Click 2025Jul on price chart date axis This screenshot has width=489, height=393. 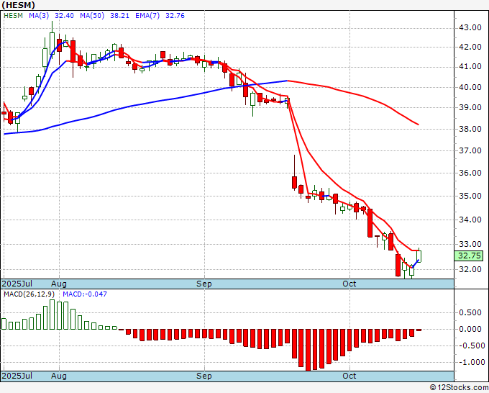pyautogui.click(x=17, y=284)
